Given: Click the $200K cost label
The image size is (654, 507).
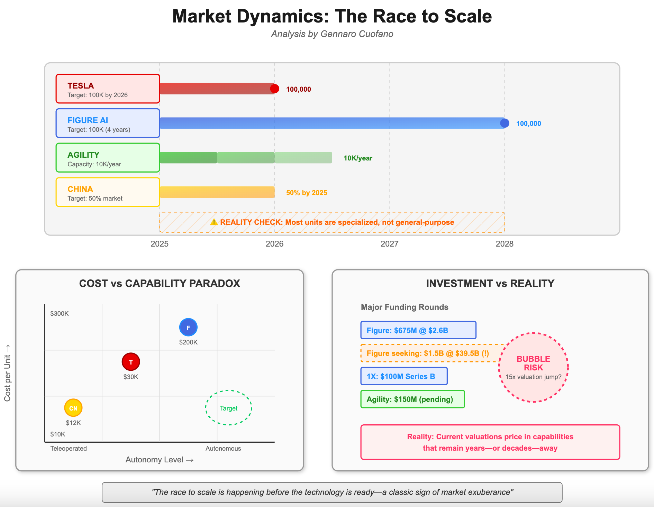Looking at the screenshot, I should click(188, 342).
